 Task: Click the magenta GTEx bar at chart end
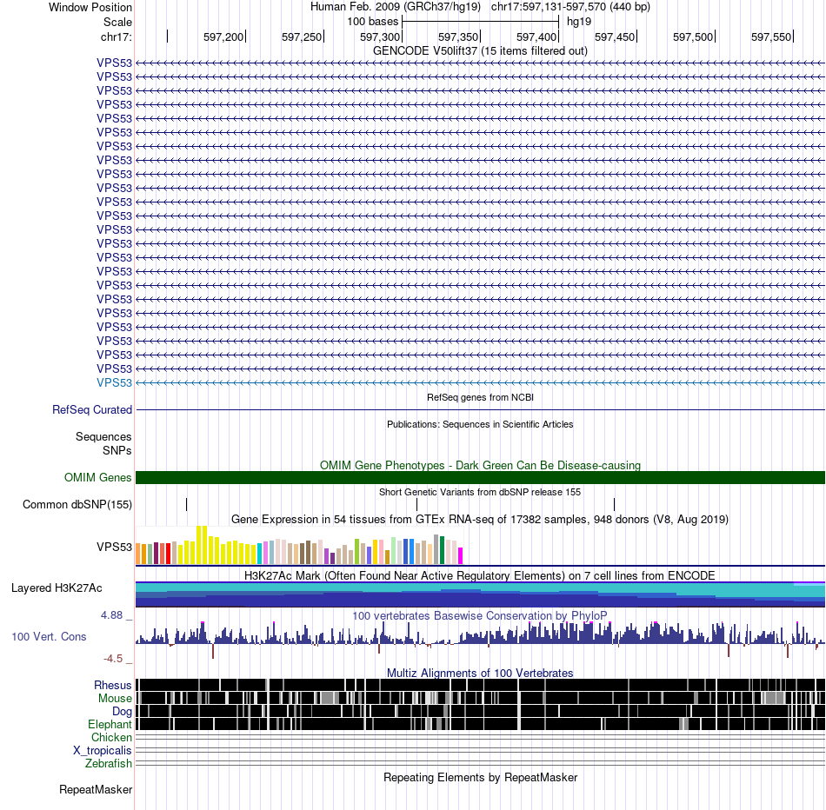pyautogui.click(x=461, y=556)
